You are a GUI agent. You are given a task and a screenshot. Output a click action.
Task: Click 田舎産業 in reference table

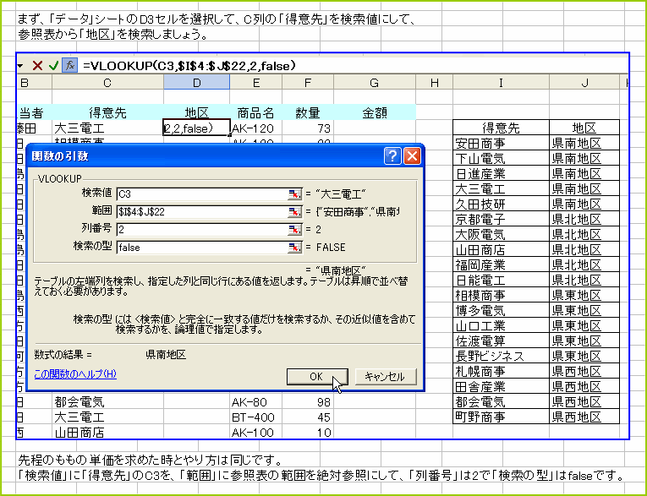click(x=501, y=386)
